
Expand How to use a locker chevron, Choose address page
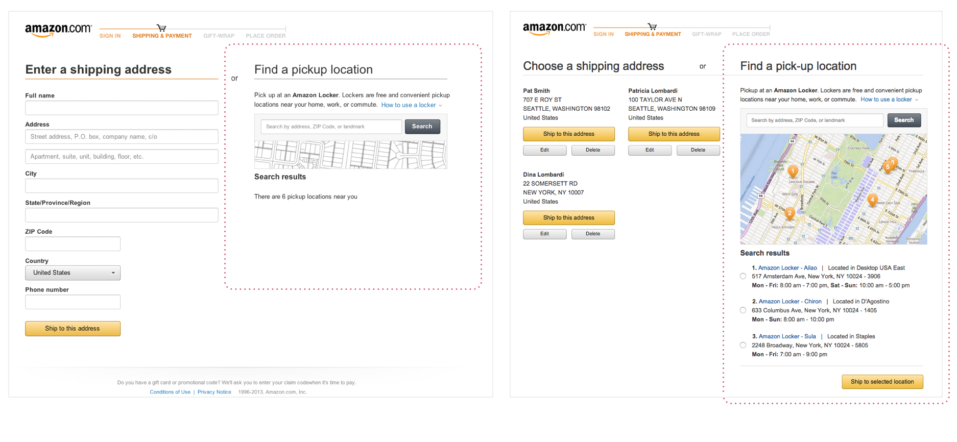917,100
